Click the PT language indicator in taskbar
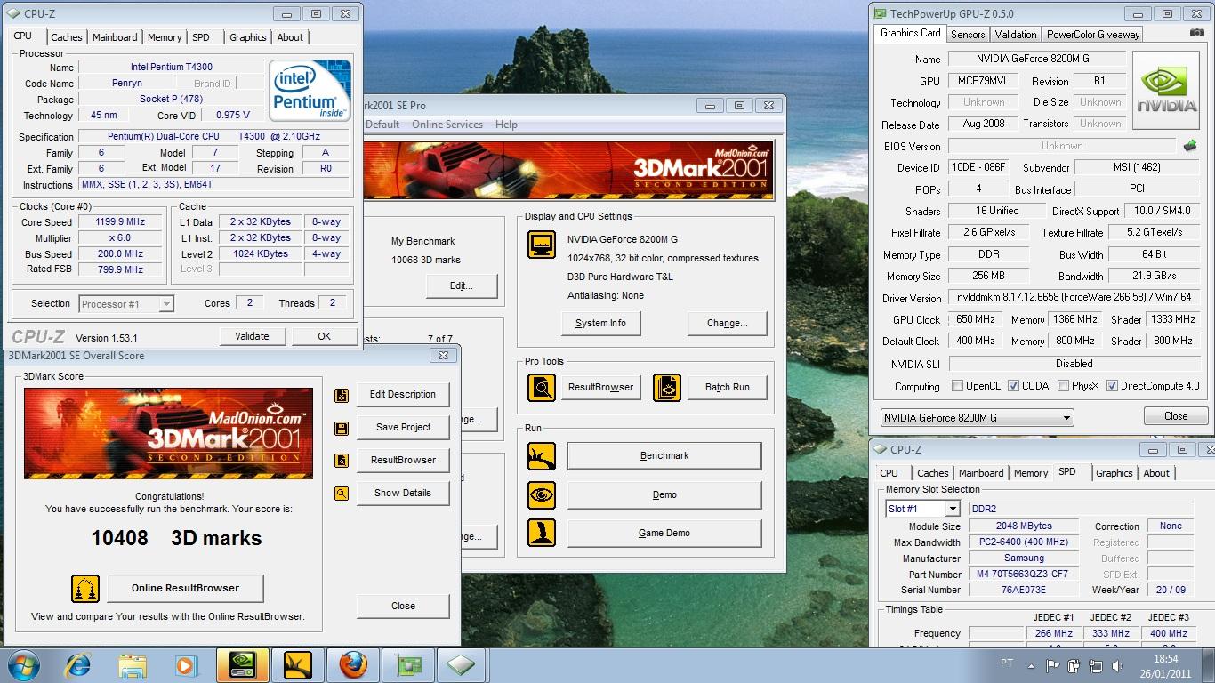The image size is (1215, 683). click(x=1007, y=663)
